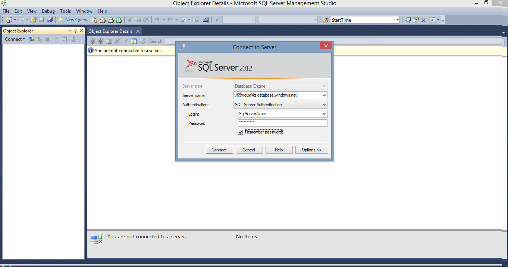The width and height of the screenshot is (508, 267).
Task: Click the Paste icon on the toolbar
Action: point(147,20)
